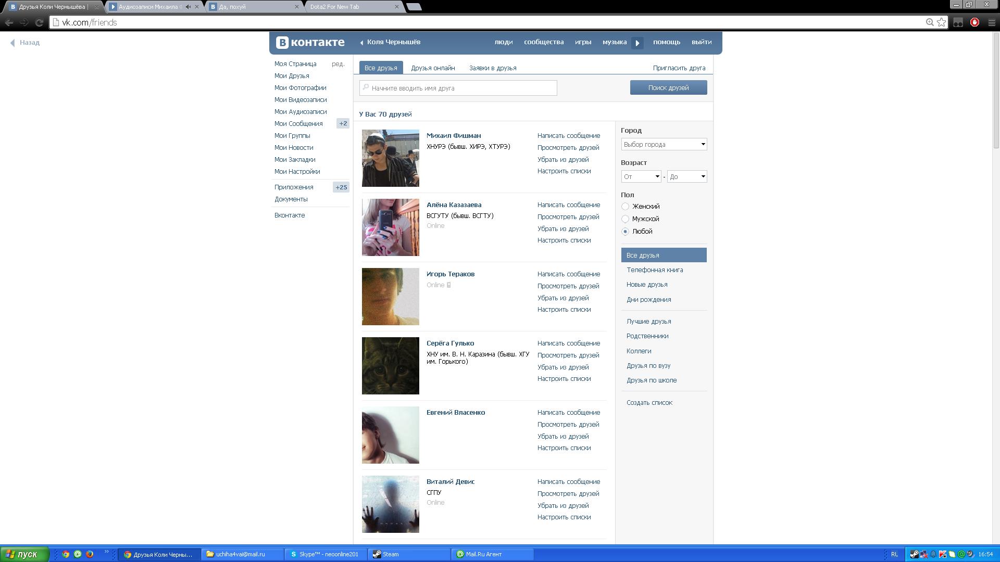The width and height of the screenshot is (1000, 562).
Task: Expand the age От dropdown
Action: click(x=641, y=176)
